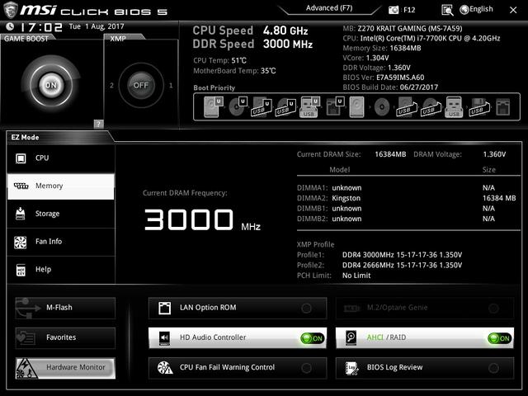Select XMP profile number 1
The width and height of the screenshot is (528, 396).
(x=171, y=86)
